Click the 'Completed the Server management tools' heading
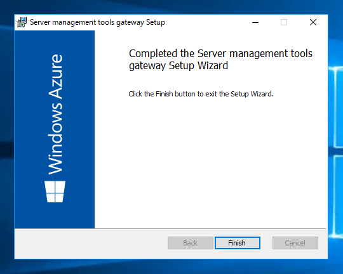 (x=220, y=60)
